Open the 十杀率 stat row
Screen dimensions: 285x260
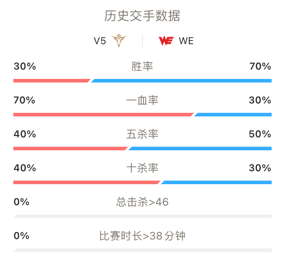click(x=142, y=173)
